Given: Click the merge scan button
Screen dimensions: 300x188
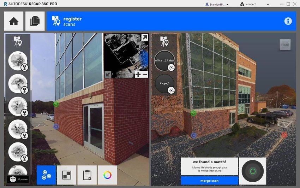Looking at the screenshot, I should click(x=209, y=181).
